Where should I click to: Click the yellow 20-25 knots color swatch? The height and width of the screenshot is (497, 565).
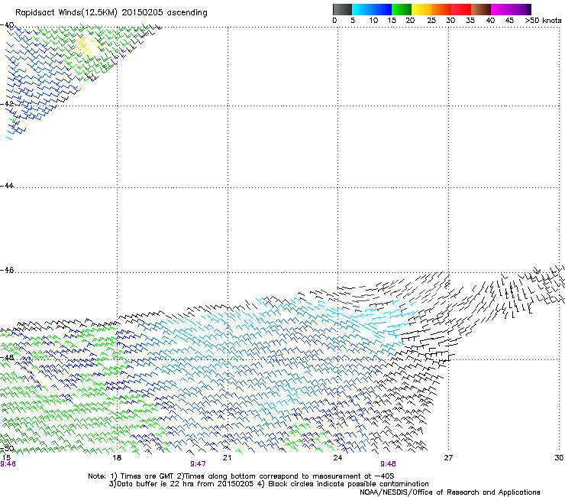coord(421,9)
